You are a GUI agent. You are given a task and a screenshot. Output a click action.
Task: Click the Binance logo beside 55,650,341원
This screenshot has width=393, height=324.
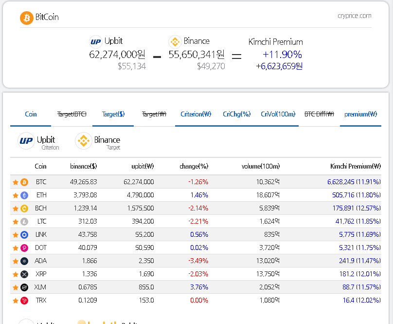pos(175,42)
